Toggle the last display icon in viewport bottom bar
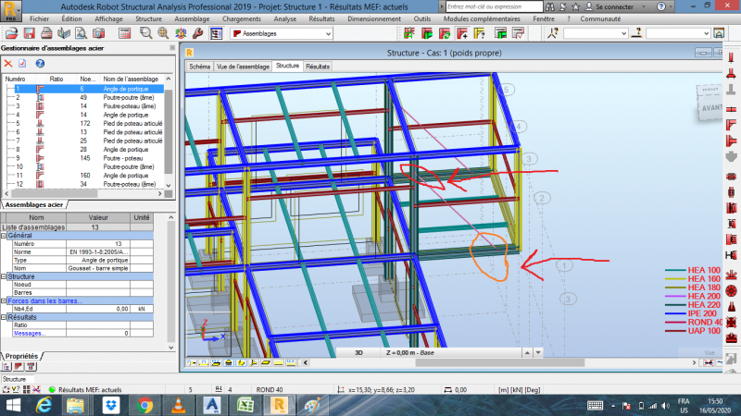The height and width of the screenshot is (416, 741). [x=291, y=362]
